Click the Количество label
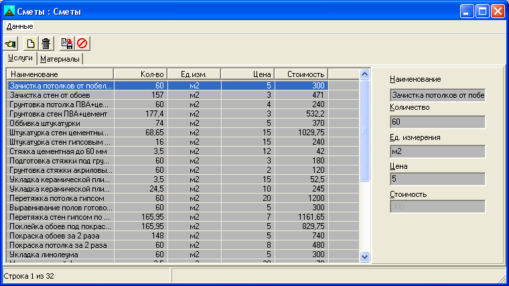509x286 pixels. coord(410,107)
